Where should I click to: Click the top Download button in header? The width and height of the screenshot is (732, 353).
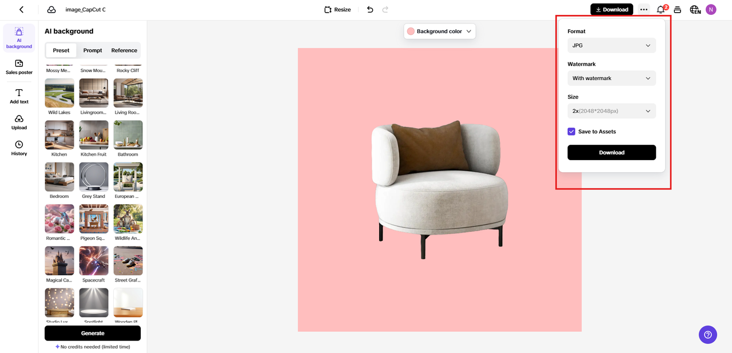pos(612,10)
